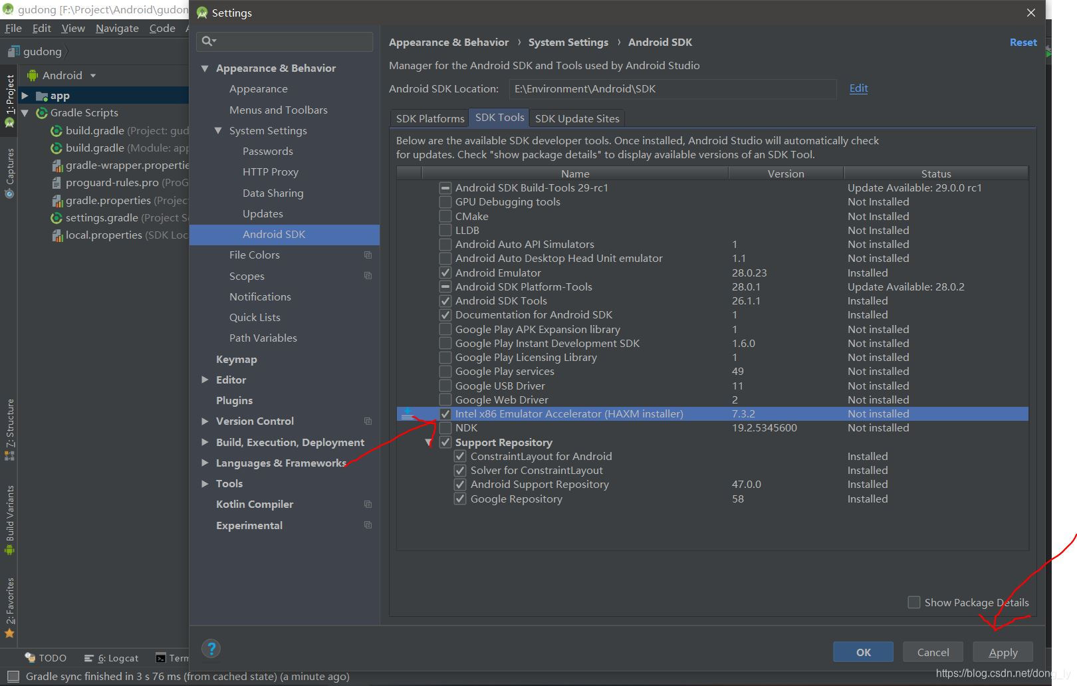
Task: Check the LLDB checkbox
Action: point(445,231)
